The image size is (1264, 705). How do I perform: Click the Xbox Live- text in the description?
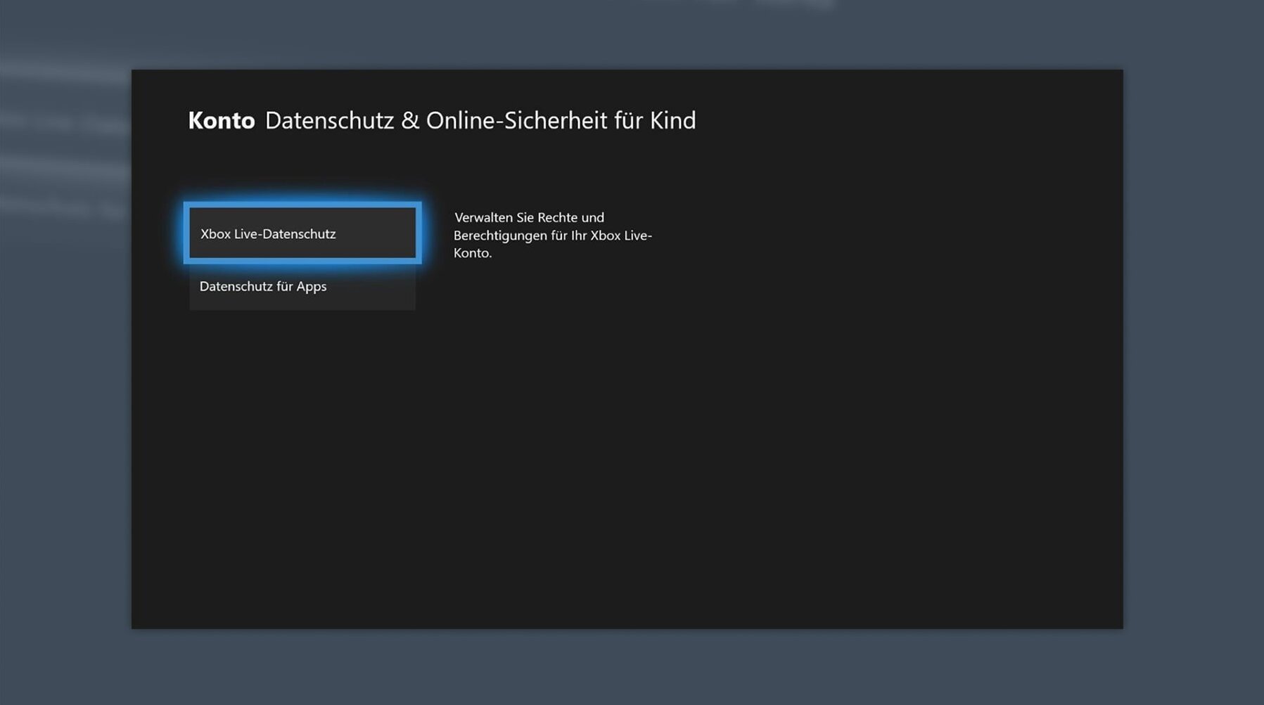point(621,235)
